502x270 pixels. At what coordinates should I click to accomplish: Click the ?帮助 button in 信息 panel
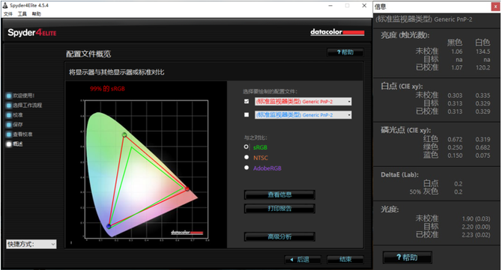click(408, 257)
